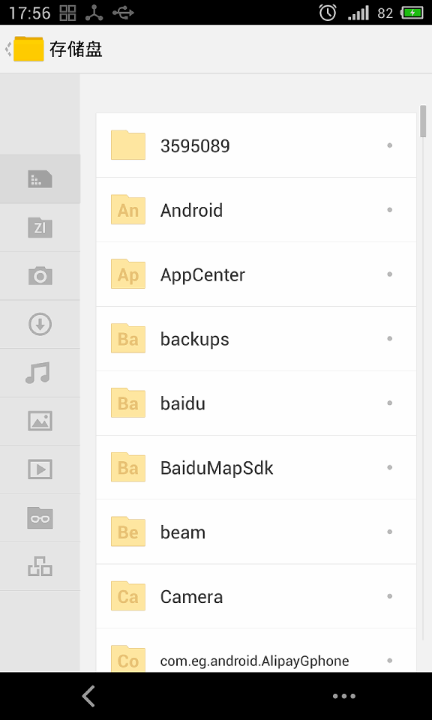The width and height of the screenshot is (432, 720).
Task: Open options dot for 3595089 folder
Action: 390,145
